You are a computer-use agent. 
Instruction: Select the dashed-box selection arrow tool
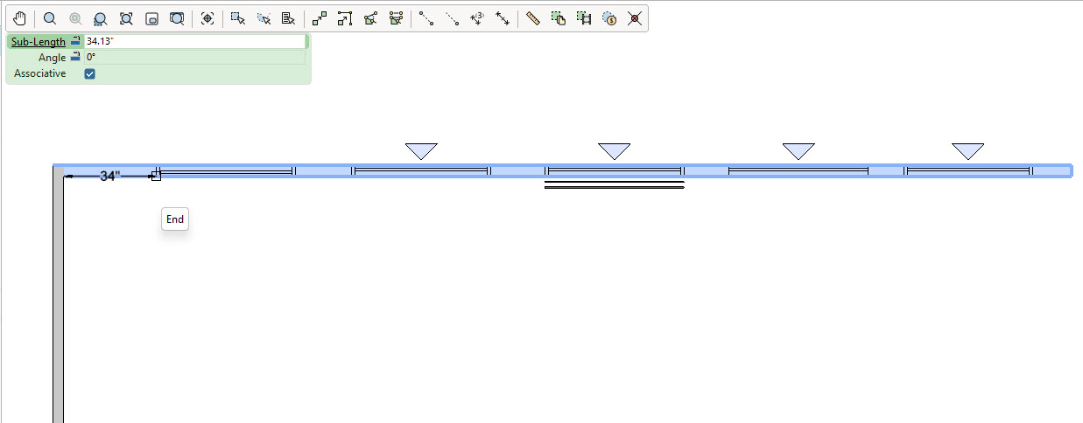[264, 18]
